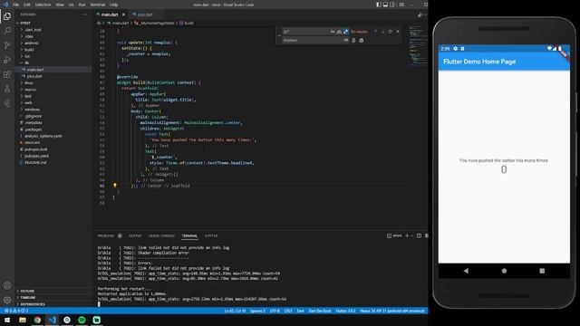Click the Nexus emulator device in status bar
The height and width of the screenshot is (326, 580).
click(392, 311)
